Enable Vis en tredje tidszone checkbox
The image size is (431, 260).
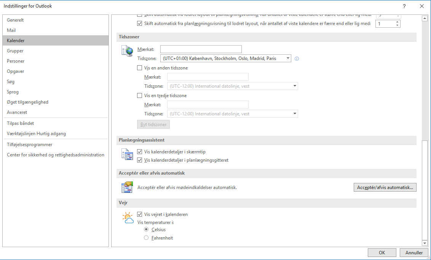[x=140, y=96]
